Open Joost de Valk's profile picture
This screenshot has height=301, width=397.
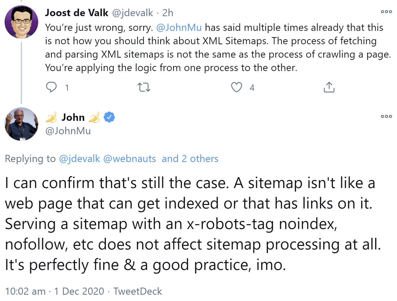(22, 22)
